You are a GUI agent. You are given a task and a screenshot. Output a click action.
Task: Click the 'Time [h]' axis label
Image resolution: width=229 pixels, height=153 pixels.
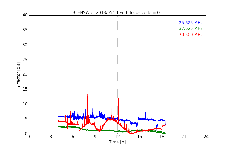tap(117, 142)
